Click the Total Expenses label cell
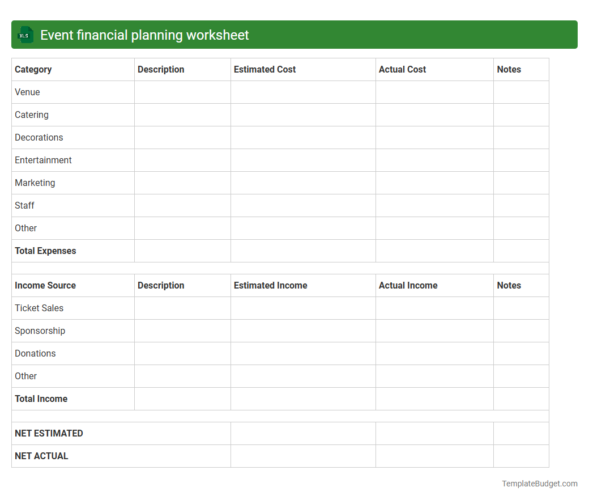The image size is (589, 500). click(x=45, y=251)
